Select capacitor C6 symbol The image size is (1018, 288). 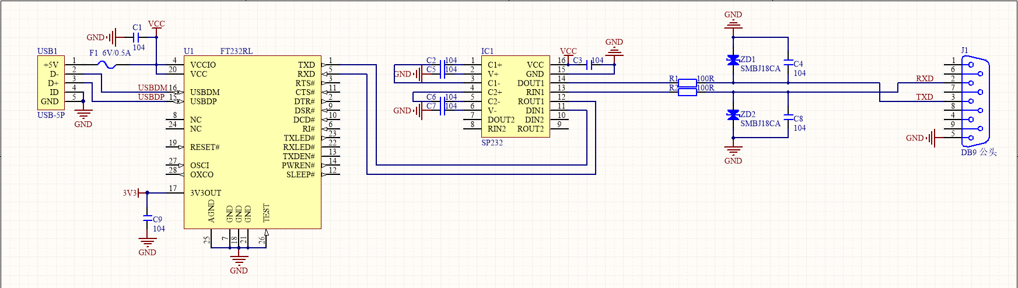coord(441,101)
